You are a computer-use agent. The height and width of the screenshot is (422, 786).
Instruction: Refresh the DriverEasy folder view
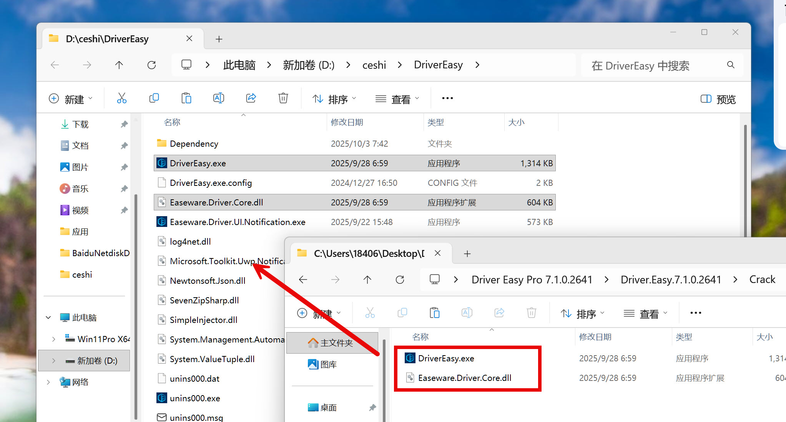151,65
